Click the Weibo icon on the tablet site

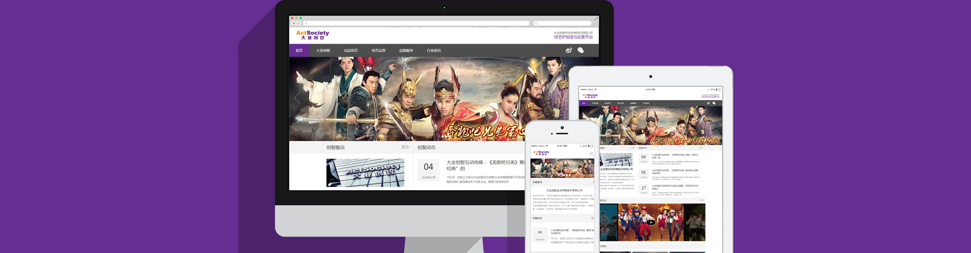coord(708,103)
